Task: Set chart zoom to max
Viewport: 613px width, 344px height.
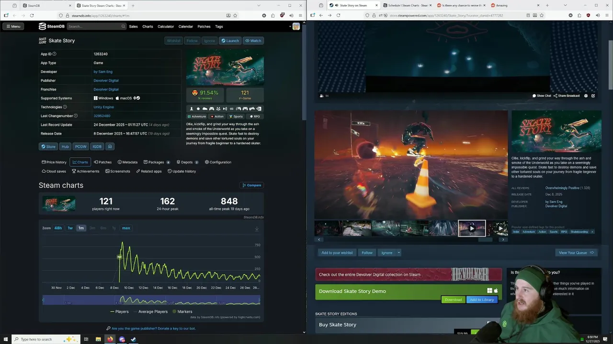Action: pos(126,228)
